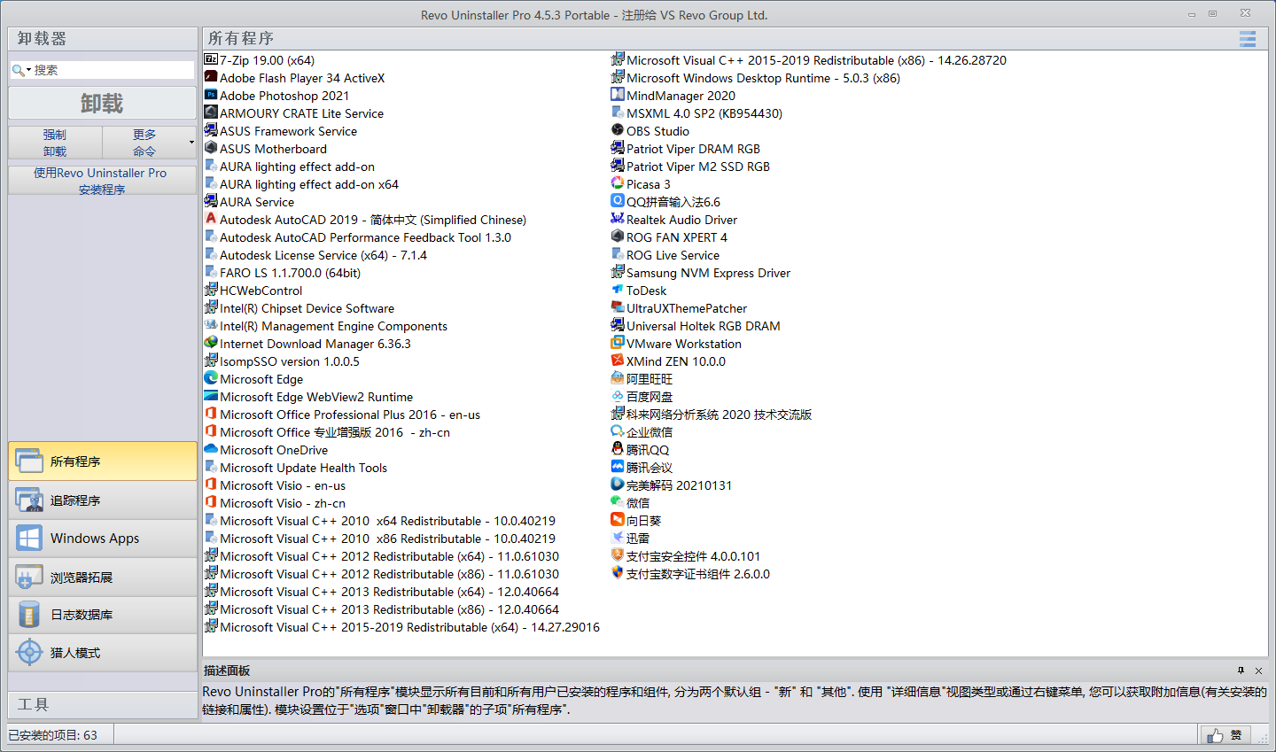Select the 百度网盘 icon
Screen dimensions: 1276x752
pos(618,396)
